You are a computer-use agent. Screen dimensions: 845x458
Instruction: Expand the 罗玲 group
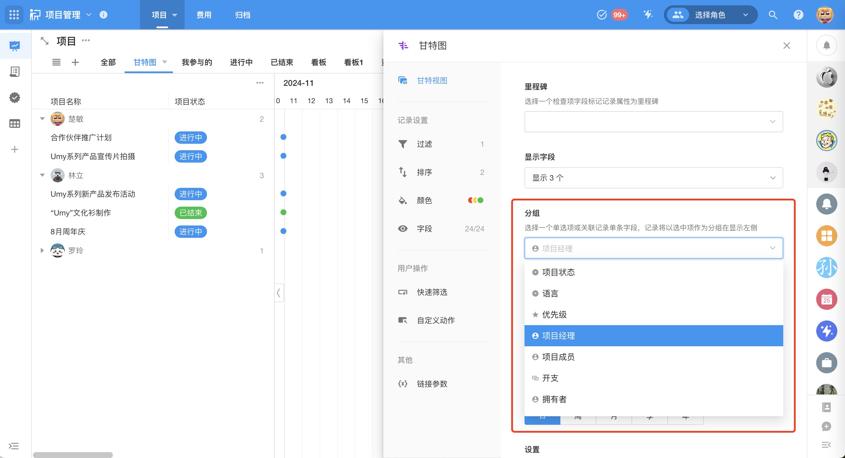click(x=42, y=250)
